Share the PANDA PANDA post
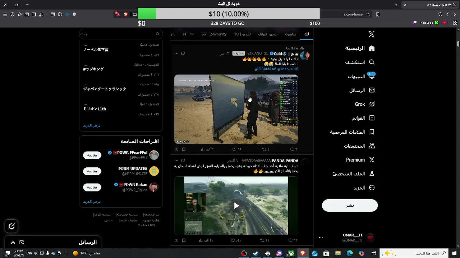The height and width of the screenshot is (258, 460). [176, 240]
